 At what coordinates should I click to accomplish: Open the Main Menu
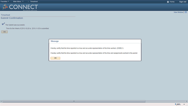pyautogui.click(x=17, y=1)
